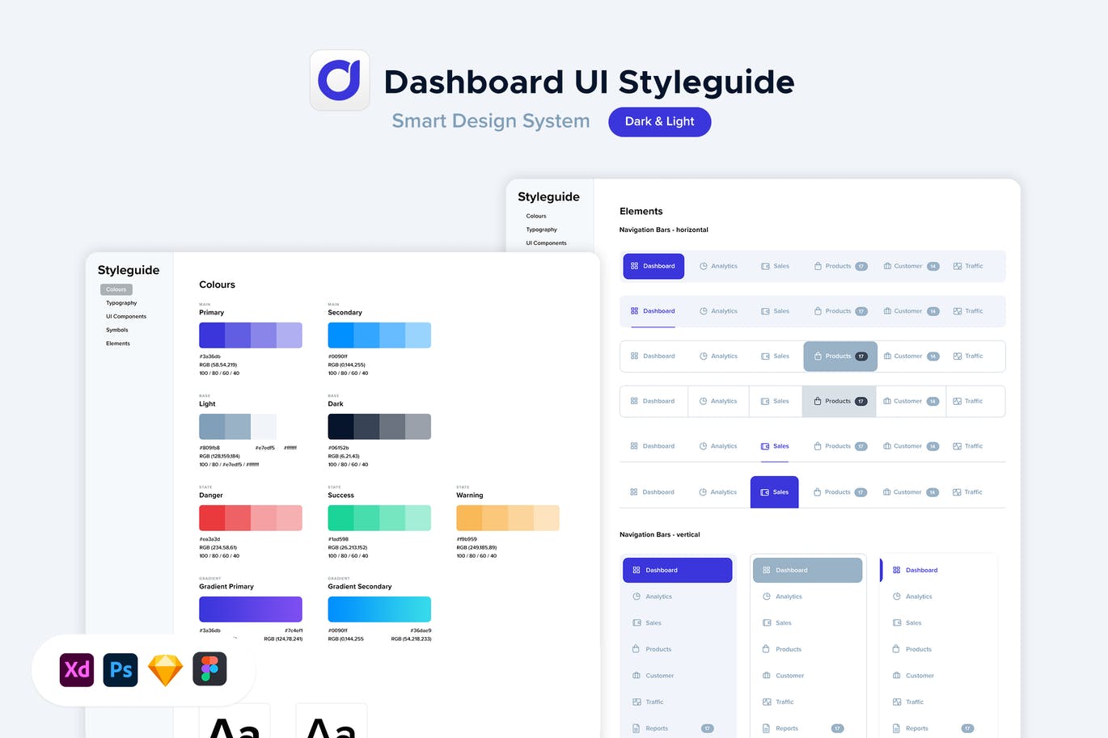Open Colours in the back Styleguide window sidebar
Viewport: 1108px width, 738px height.
point(536,216)
